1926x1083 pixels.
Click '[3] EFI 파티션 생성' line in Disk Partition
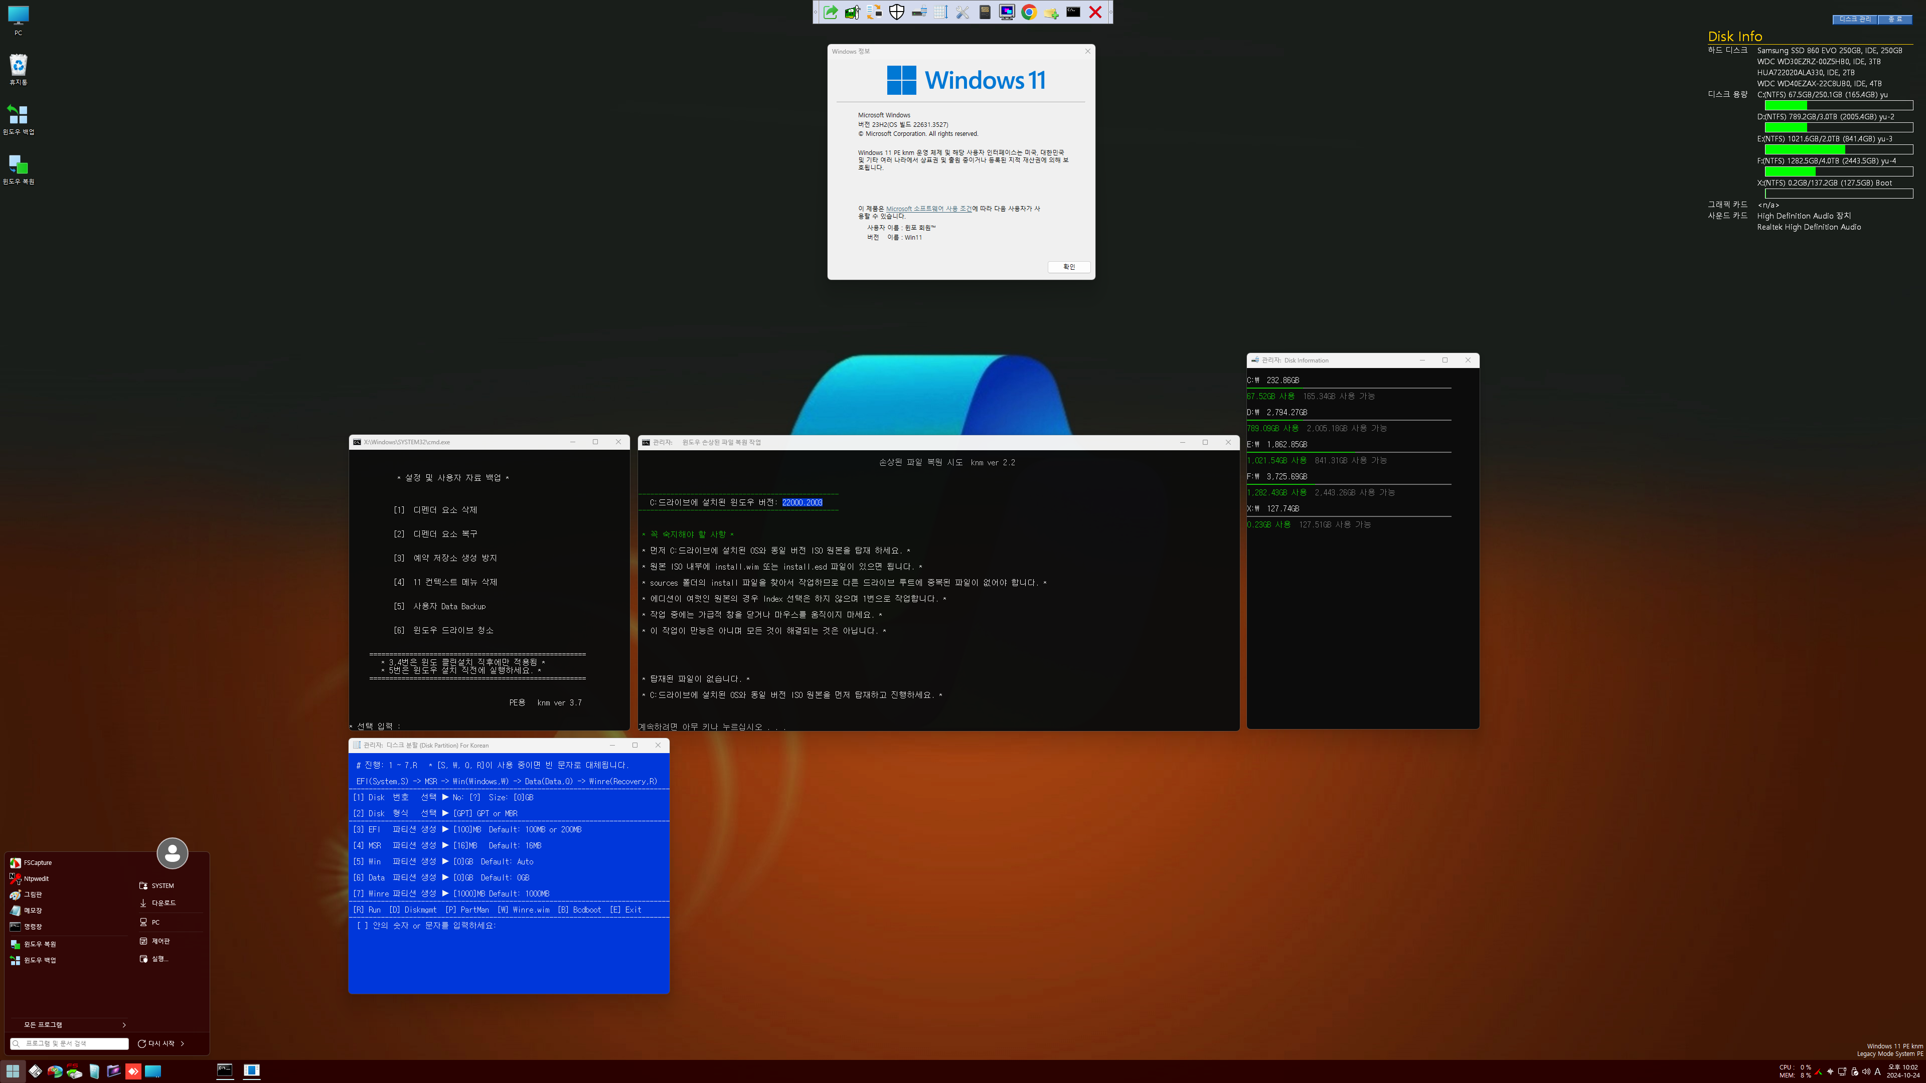tap(467, 830)
